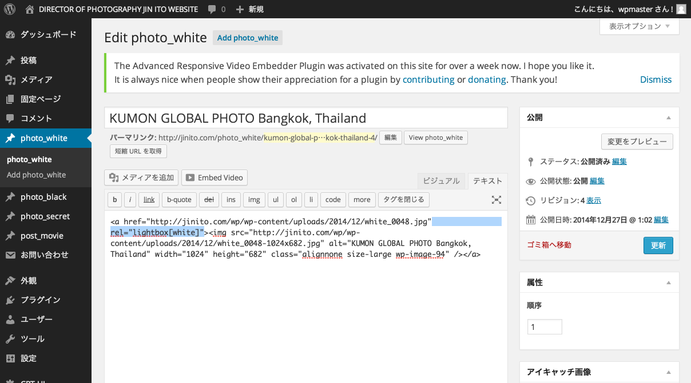Follow the contributing link in notice

click(428, 80)
